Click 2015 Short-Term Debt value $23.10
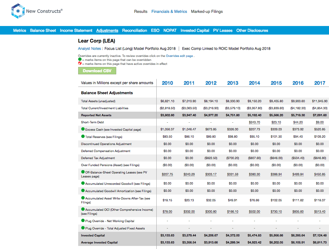The height and width of the screenshot is (249, 329). point(276,122)
